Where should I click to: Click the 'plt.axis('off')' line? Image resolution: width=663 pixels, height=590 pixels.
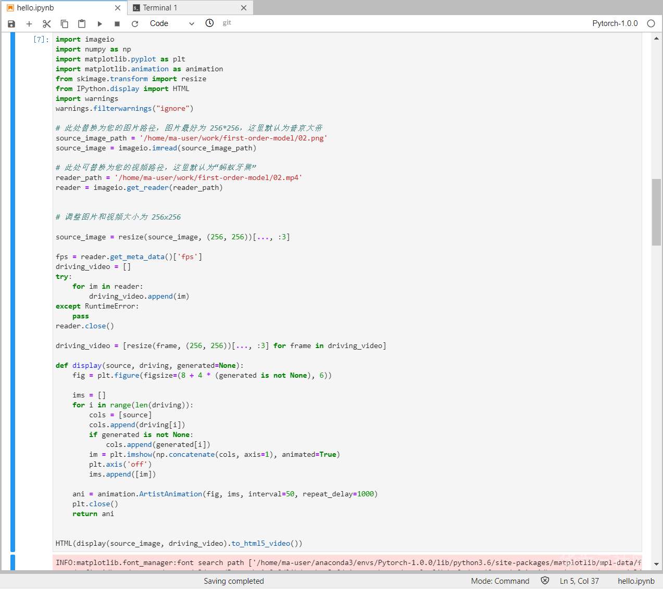pyautogui.click(x=120, y=465)
